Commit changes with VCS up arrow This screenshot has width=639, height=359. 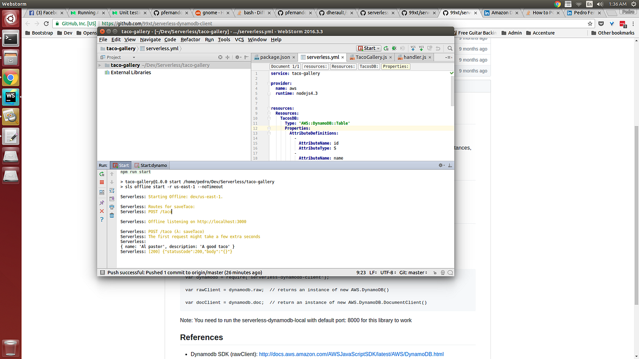(421, 48)
